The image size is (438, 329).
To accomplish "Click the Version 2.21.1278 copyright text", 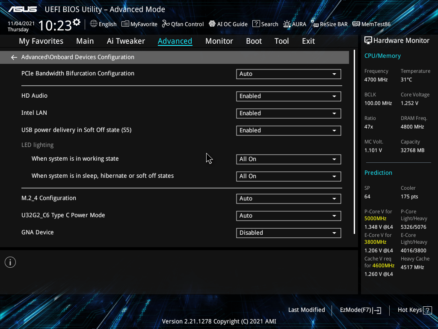I will click(219, 321).
